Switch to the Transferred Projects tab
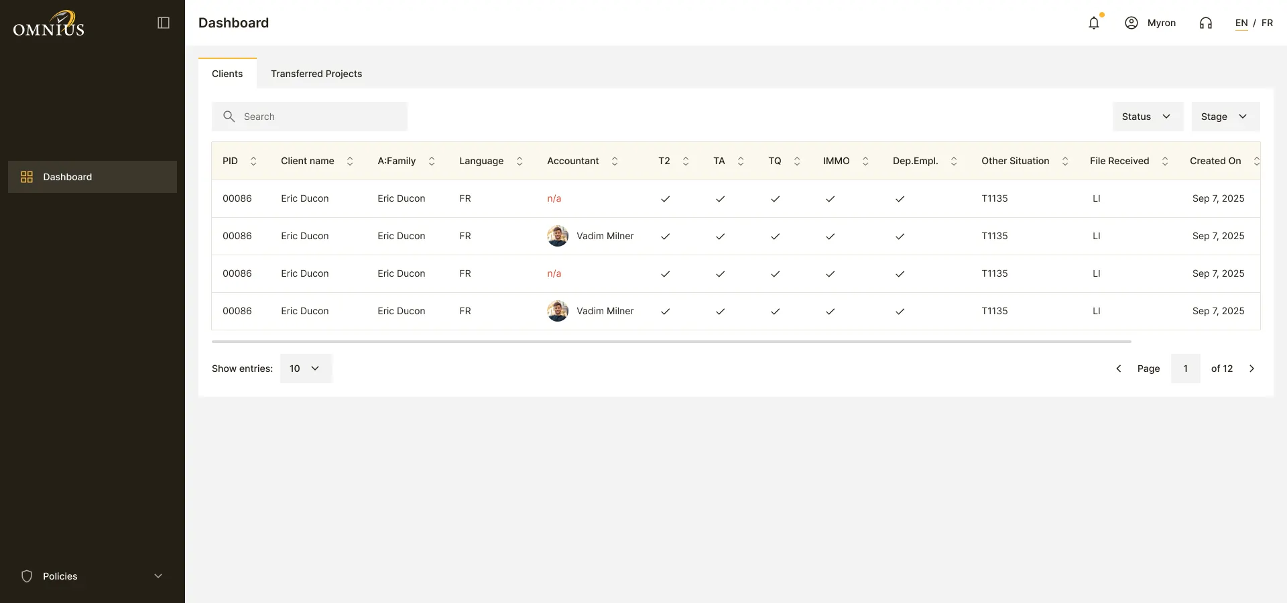The image size is (1287, 603). point(316,74)
